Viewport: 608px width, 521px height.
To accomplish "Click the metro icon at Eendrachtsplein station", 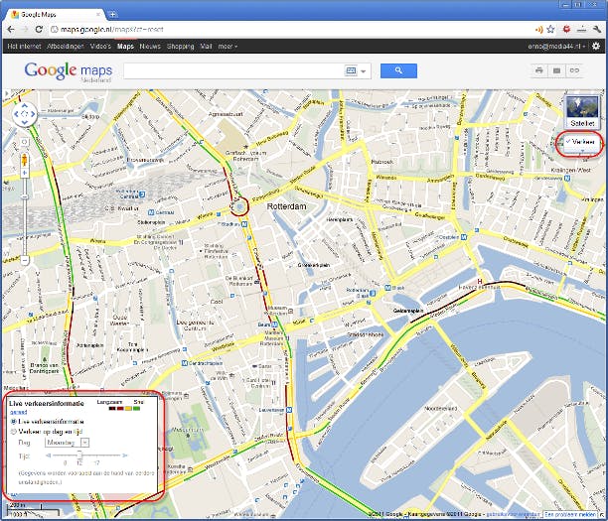I will (185, 363).
